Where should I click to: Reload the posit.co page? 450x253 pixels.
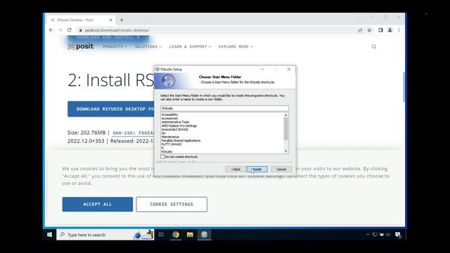point(70,30)
